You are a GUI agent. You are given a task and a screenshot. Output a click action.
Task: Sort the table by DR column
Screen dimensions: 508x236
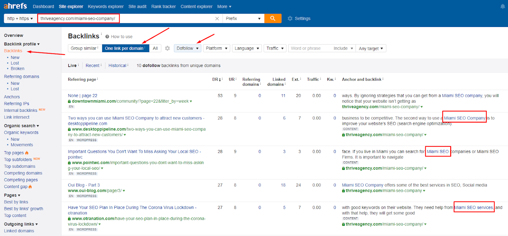click(x=217, y=79)
